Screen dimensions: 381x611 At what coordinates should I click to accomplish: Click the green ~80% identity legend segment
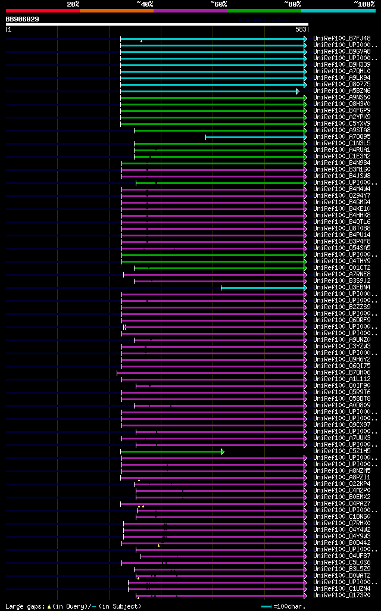264,11
